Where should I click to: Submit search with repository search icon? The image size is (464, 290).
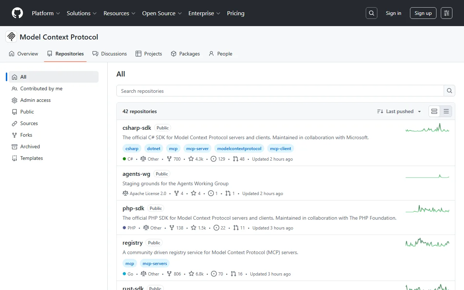pos(449,91)
